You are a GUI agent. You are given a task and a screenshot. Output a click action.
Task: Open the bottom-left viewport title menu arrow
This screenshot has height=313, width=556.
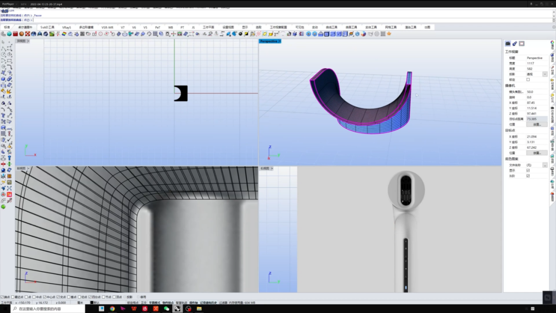tap(28, 168)
